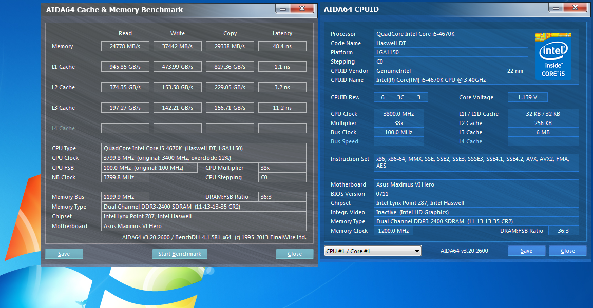Click the CPUID Vendor value GenuineIntel
The height and width of the screenshot is (308, 593).
pos(438,71)
